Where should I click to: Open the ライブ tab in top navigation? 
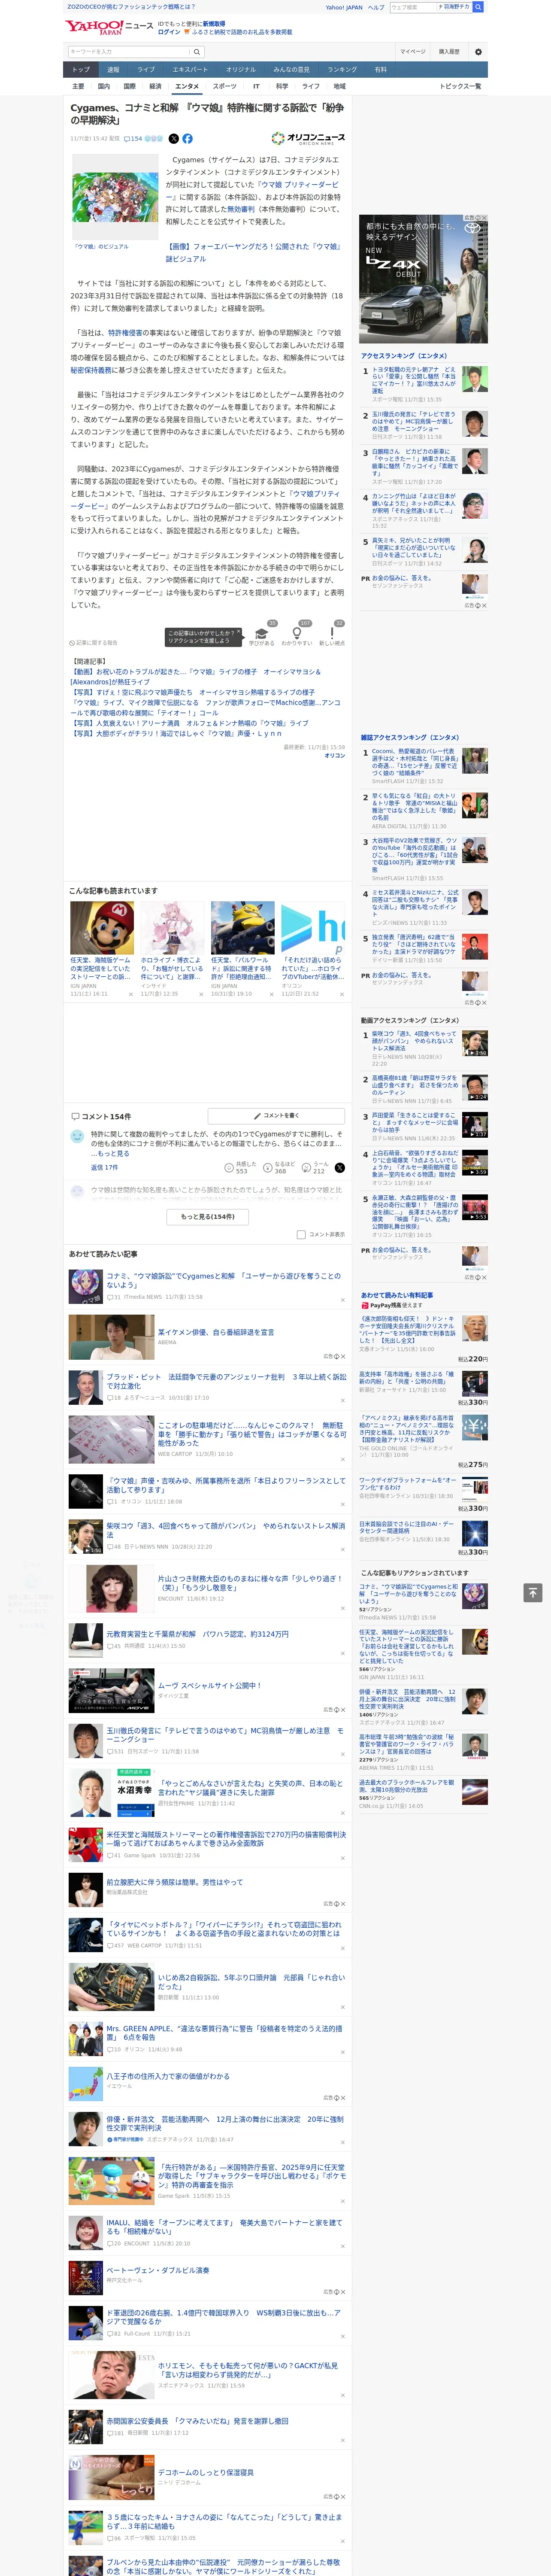146,69
